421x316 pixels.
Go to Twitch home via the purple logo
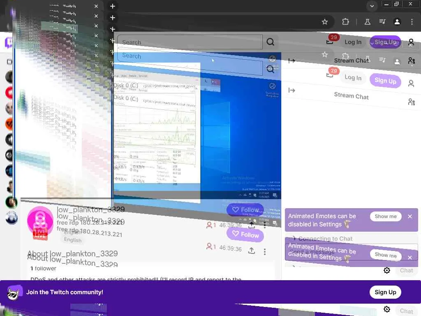9,42
